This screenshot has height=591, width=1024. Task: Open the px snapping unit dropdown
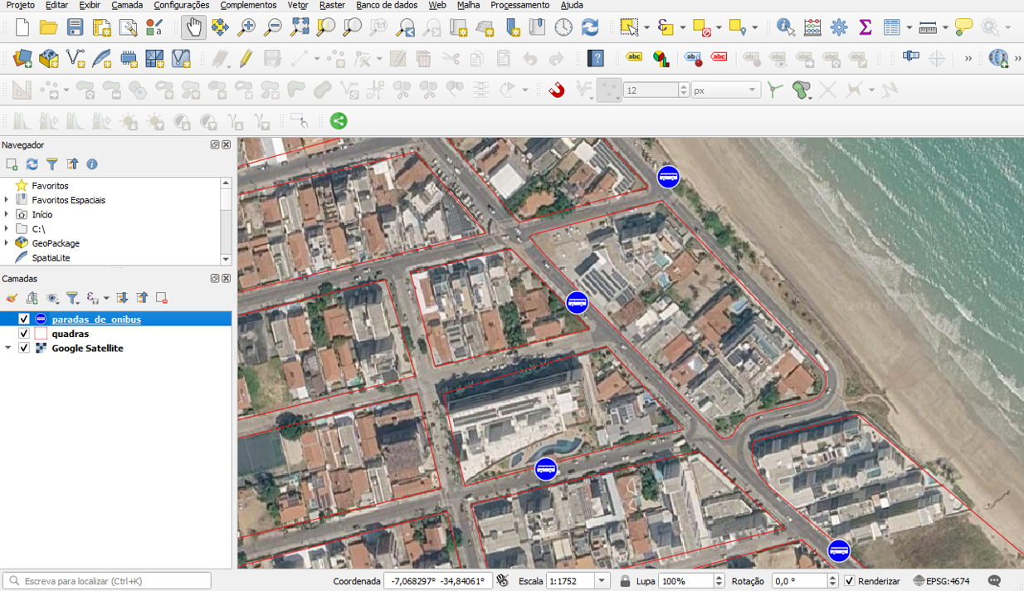tap(752, 90)
